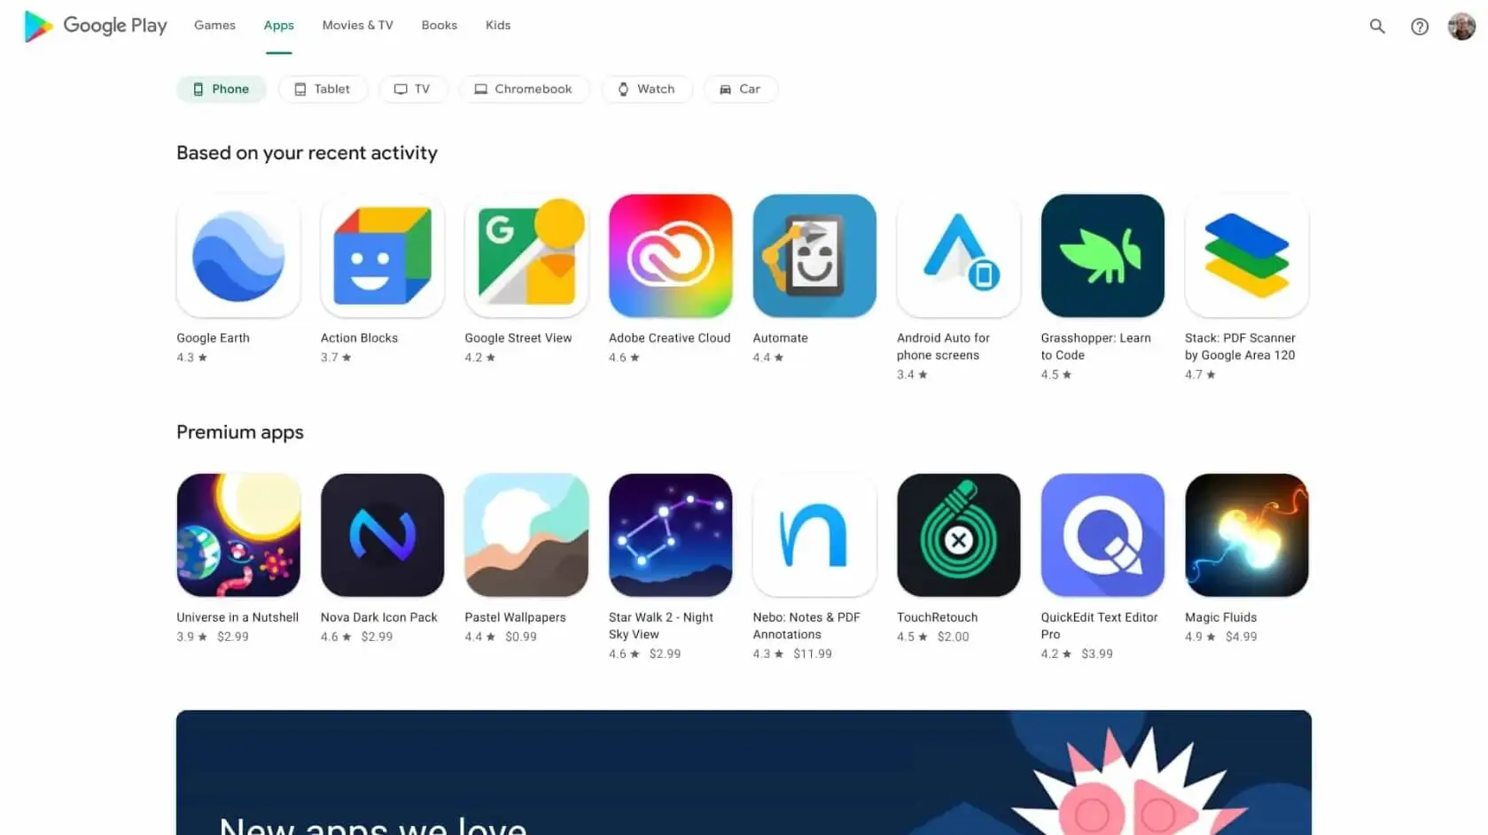
Task: Select the Phone device filter chip
Action: coord(222,89)
